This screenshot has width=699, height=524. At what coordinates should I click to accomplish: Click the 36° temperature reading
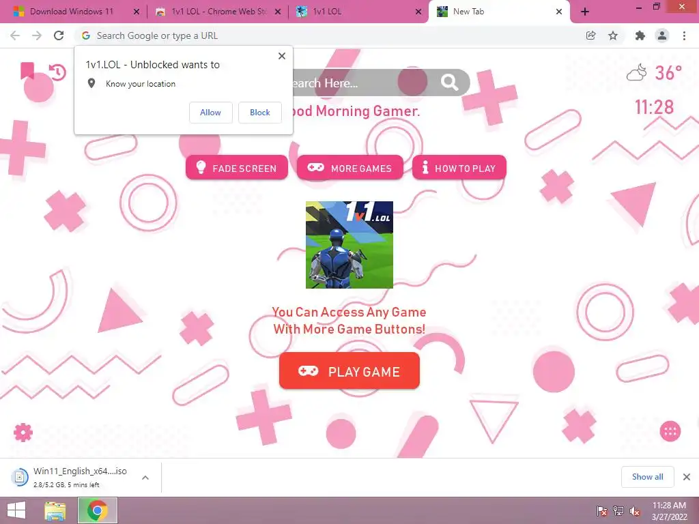tap(668, 72)
